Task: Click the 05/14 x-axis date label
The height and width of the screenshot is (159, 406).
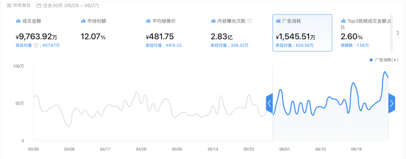Action: (213, 150)
